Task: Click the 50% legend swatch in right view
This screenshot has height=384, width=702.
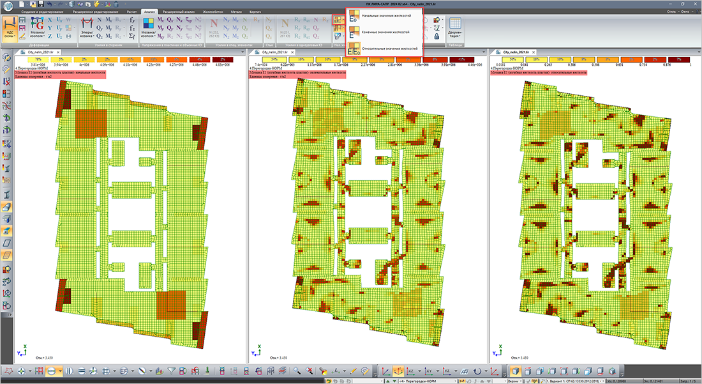Action: [x=512, y=59]
